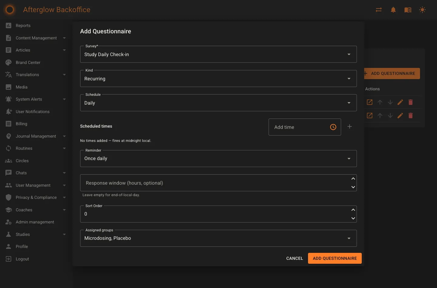Open the Reminder dropdown showing Once daily

click(x=218, y=159)
